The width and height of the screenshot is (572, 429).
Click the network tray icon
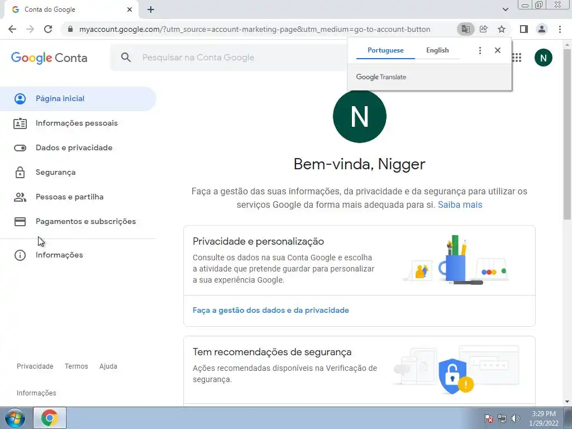[502, 418]
